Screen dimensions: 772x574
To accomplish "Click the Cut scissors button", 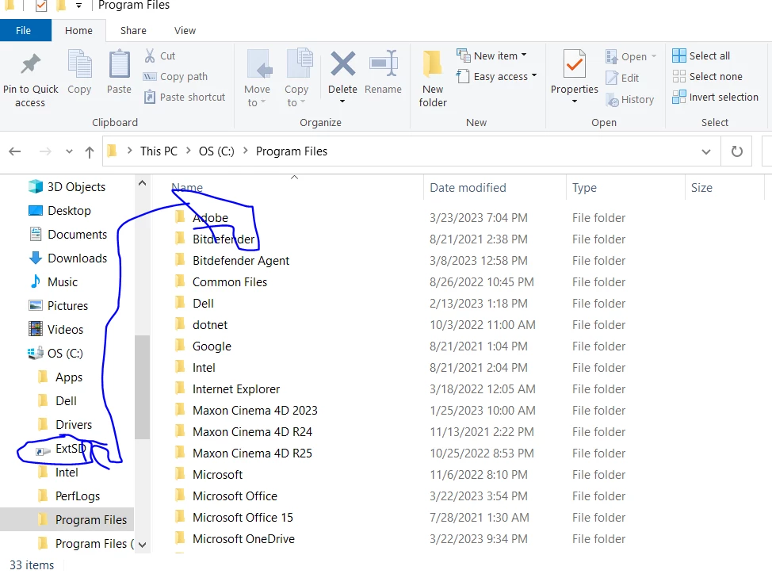I will pyautogui.click(x=160, y=55).
